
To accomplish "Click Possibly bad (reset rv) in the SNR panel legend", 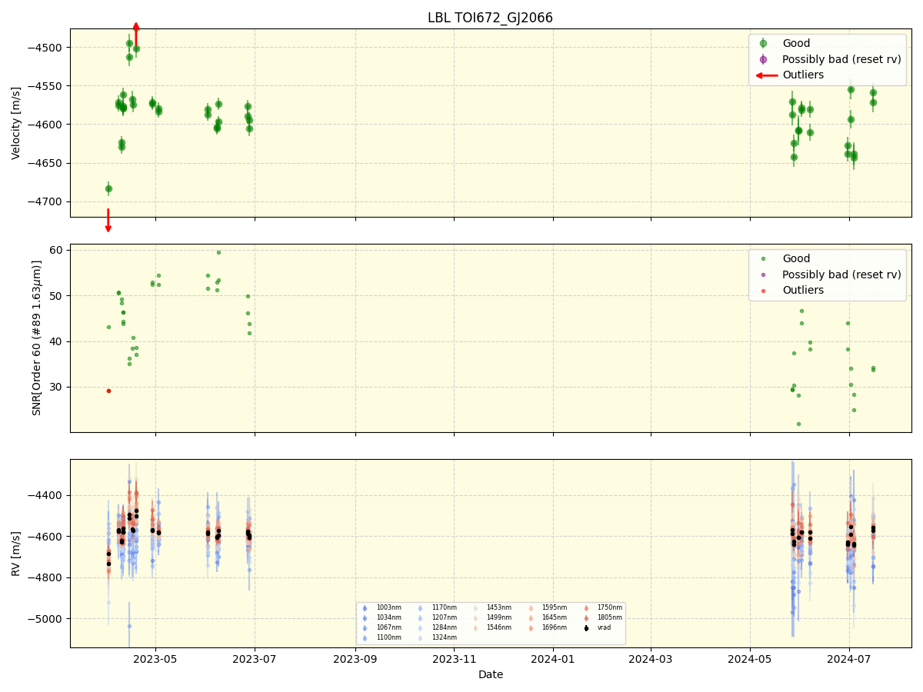I will tap(841, 274).
